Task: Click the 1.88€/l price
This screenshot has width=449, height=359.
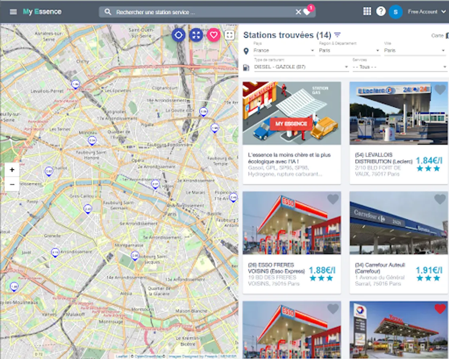Action: tap(322, 270)
